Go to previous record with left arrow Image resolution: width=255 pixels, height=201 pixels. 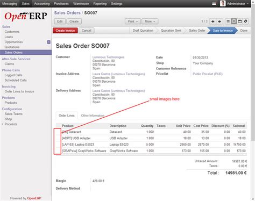(213, 21)
